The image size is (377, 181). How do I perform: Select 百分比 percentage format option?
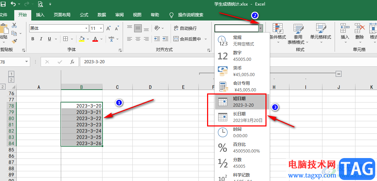[242, 148]
